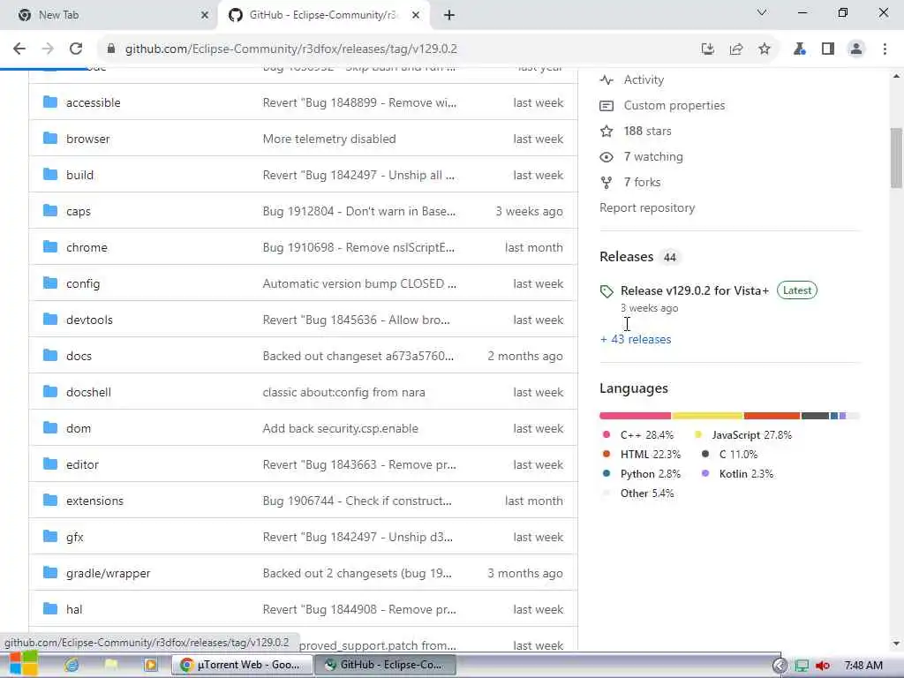Click the dom folder icon
Viewport: 904px width, 678px height.
[50, 428]
